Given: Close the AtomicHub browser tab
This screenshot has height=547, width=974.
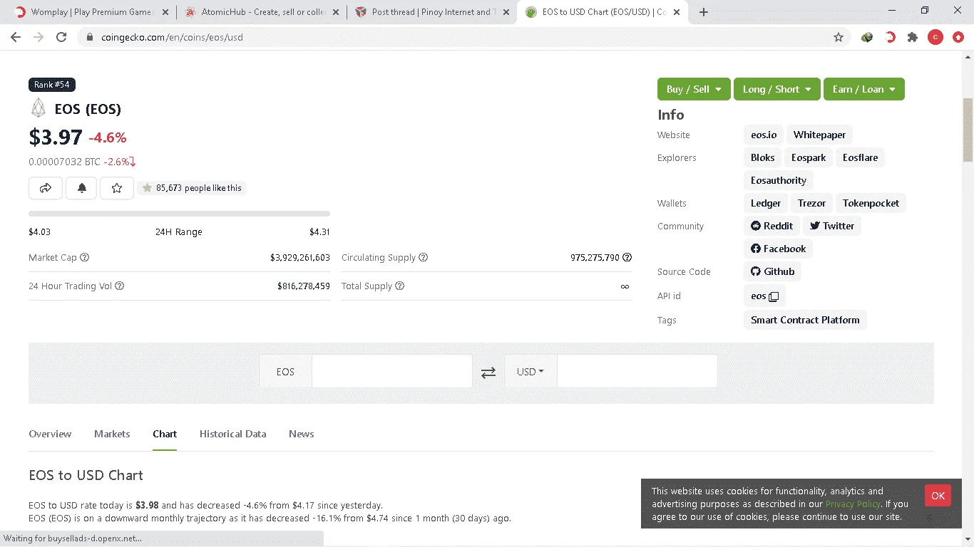Looking at the screenshot, I should coord(335,12).
